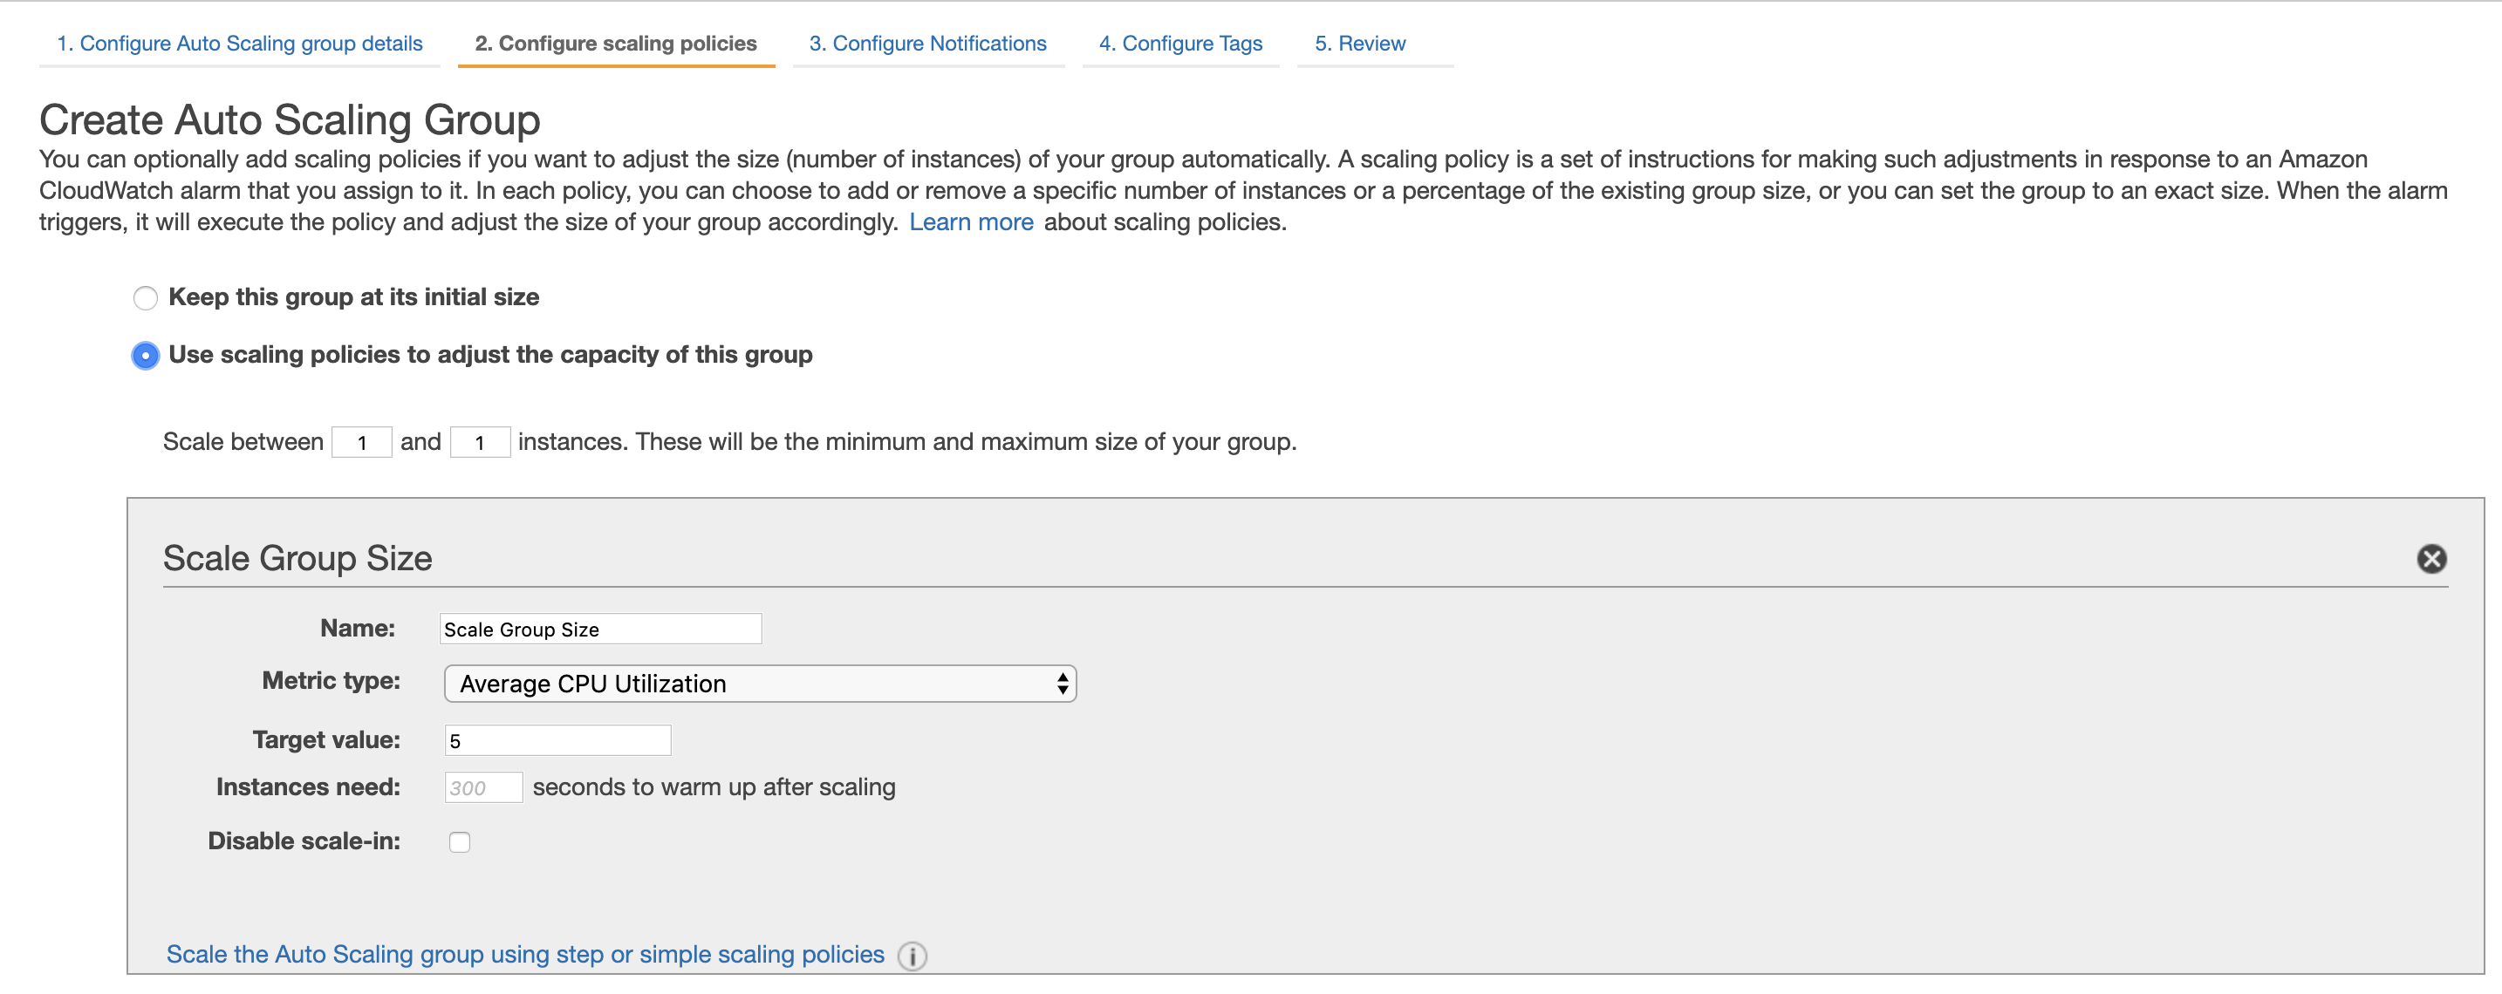Viewport: 2502px width, 994px height.
Task: Click the Scale Group Size panel title
Action: [x=297, y=558]
